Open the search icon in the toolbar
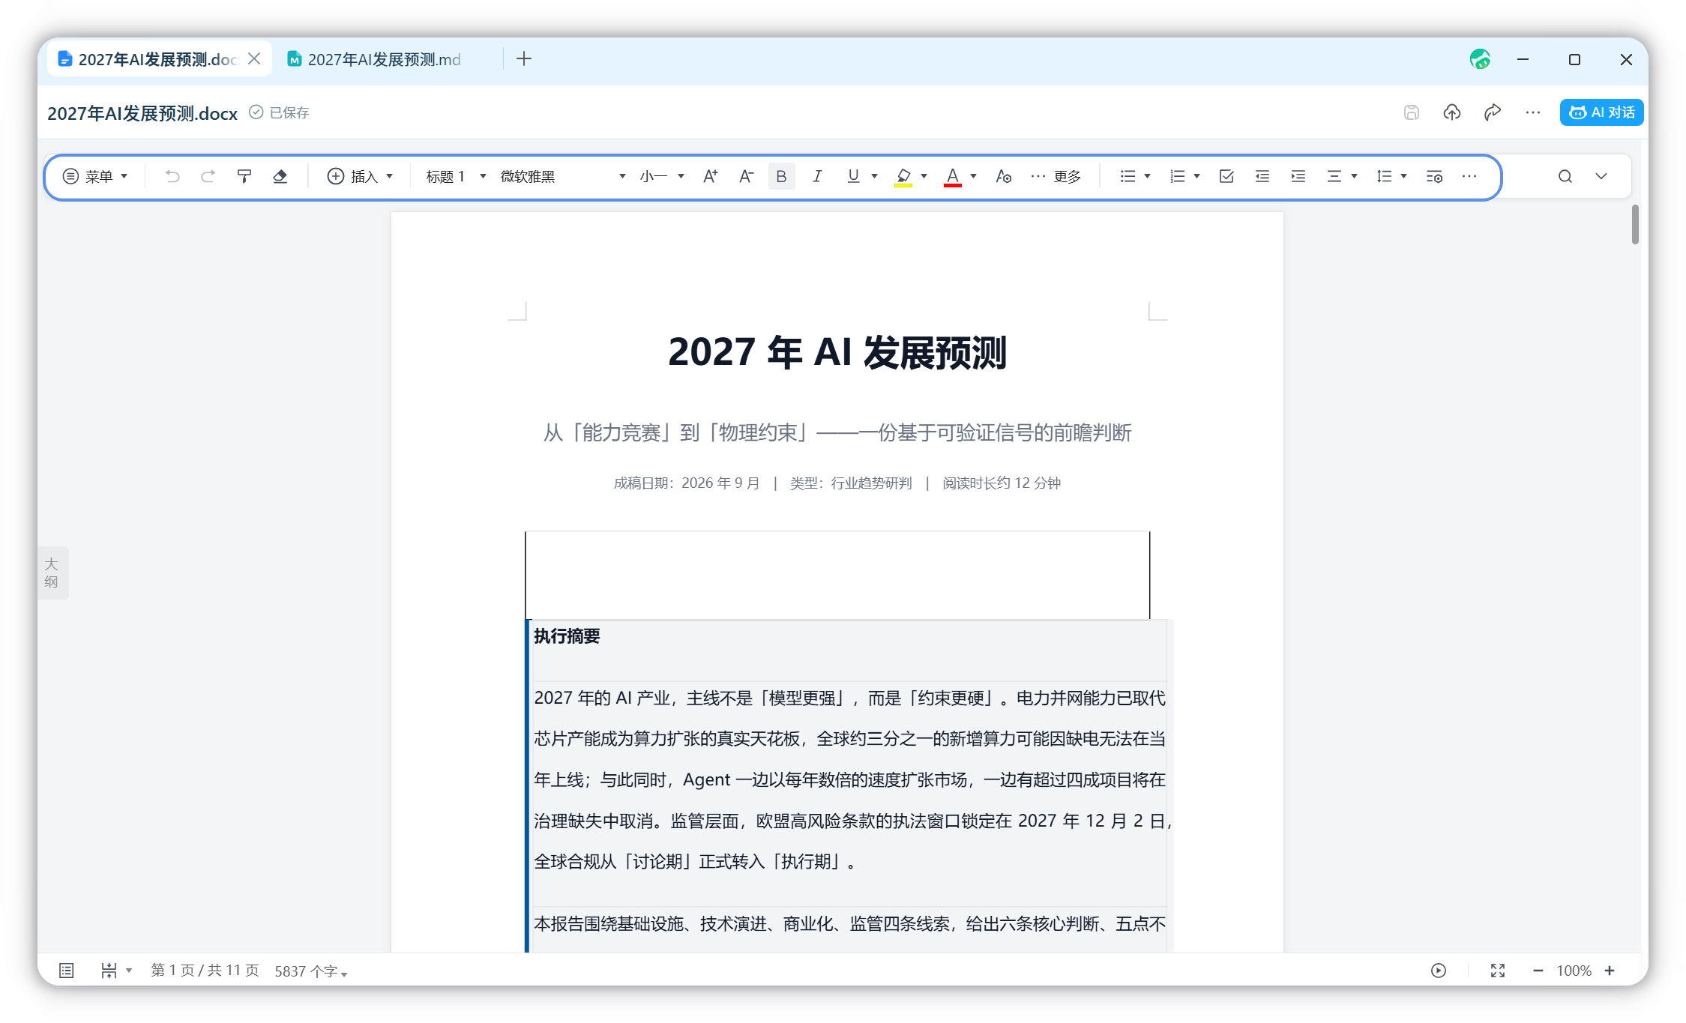 coord(1565,176)
